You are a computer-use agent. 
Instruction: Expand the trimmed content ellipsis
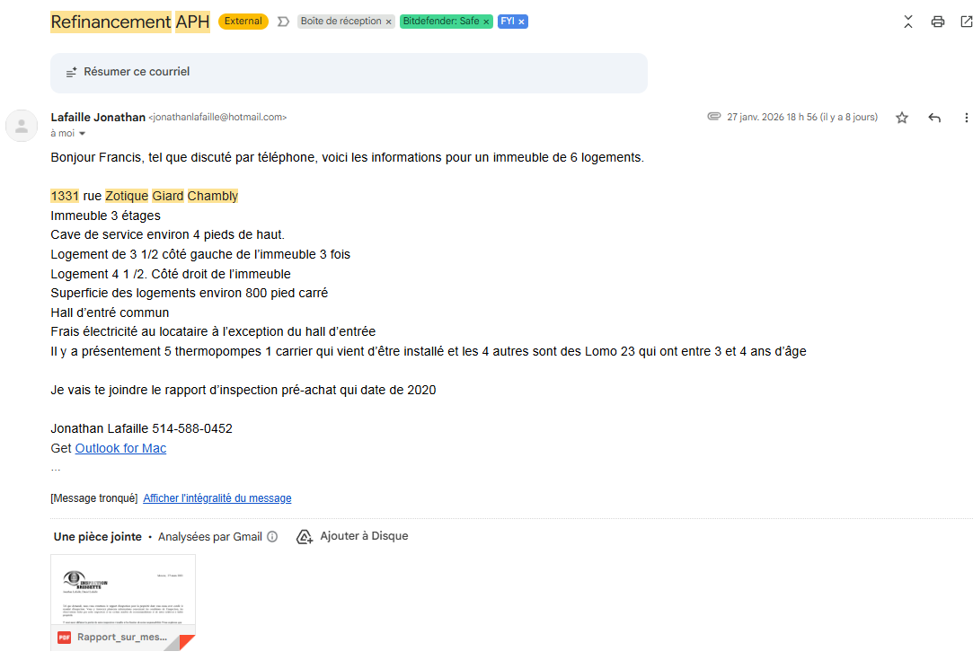(56, 468)
